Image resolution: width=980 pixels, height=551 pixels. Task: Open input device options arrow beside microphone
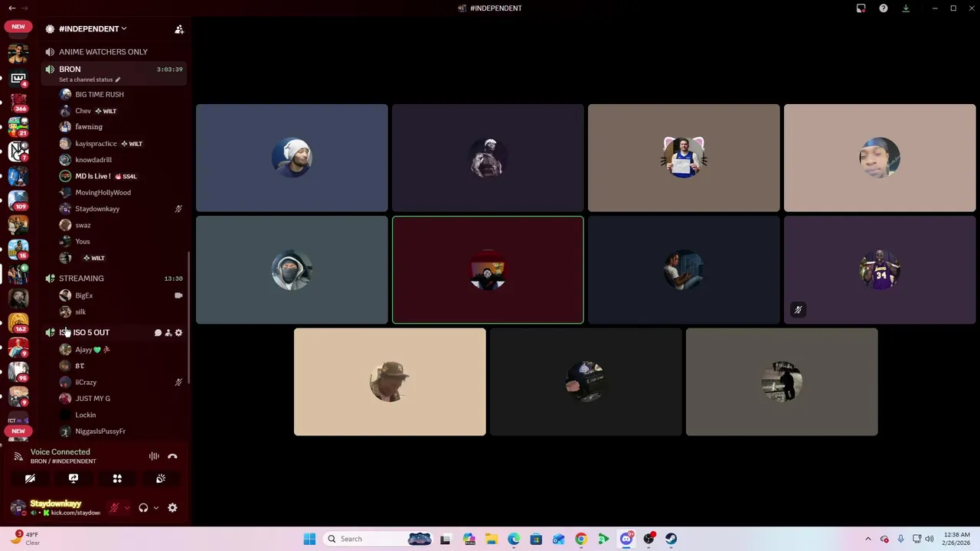point(126,507)
